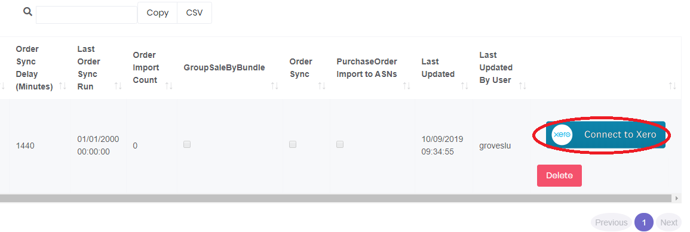
Task: Click the horizontal scrollbar right arrow
Action: 677,199
